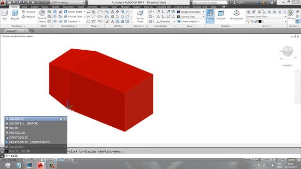The height and width of the screenshot is (169, 301).
Task: Click the Line tool in Draw panel
Action: tap(94, 16)
